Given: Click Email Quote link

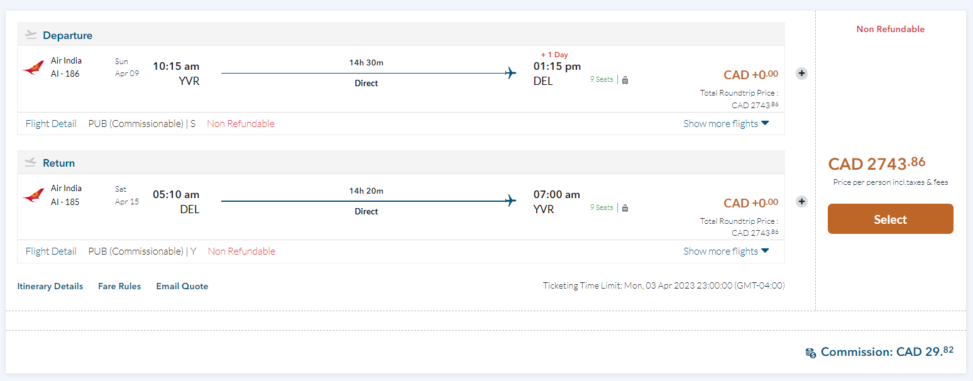Looking at the screenshot, I should pos(182,287).
